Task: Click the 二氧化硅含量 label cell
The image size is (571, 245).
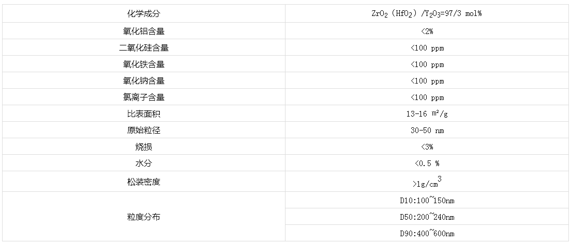Action: click(x=144, y=48)
